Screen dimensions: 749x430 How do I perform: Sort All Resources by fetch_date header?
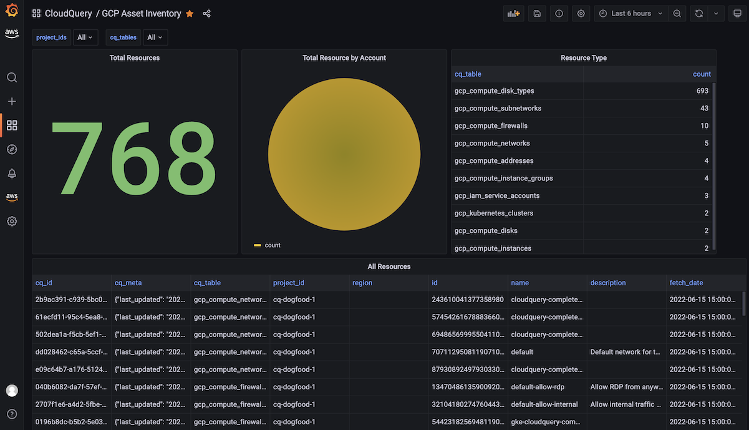[686, 283]
